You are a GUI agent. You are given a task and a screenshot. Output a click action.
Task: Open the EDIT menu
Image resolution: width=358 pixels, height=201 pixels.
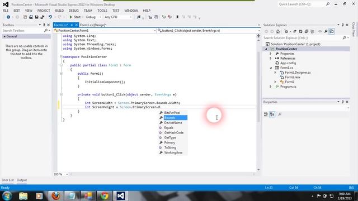click(17, 11)
